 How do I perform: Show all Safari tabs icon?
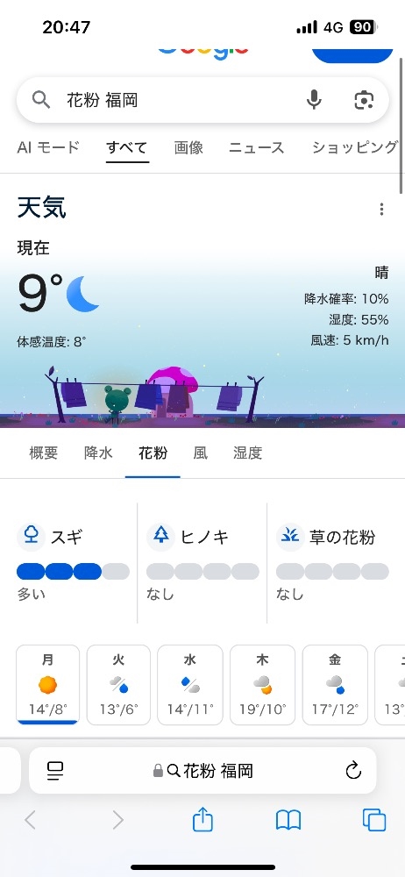point(374,821)
